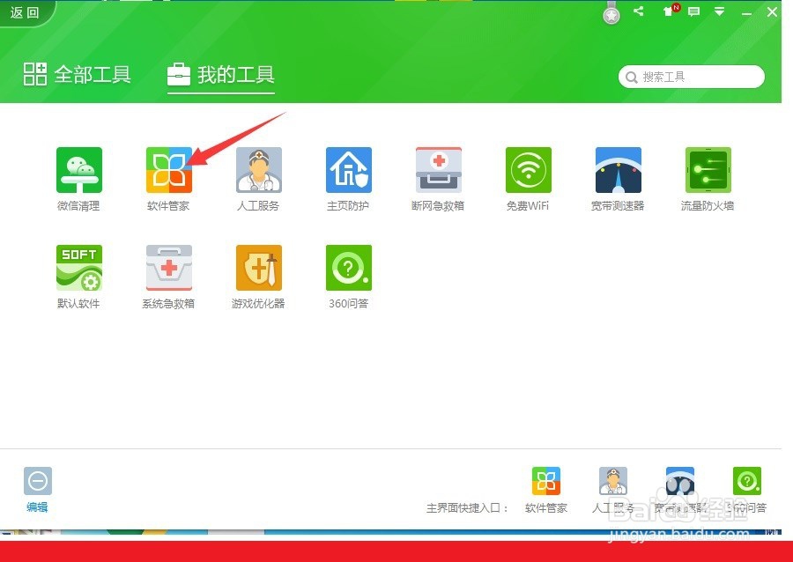
Task: Launch the 系统急救箱 system first aid kit
Action: point(168,267)
